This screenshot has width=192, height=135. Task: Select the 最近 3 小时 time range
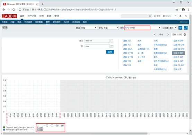pyautogui.click(x=178, y=57)
